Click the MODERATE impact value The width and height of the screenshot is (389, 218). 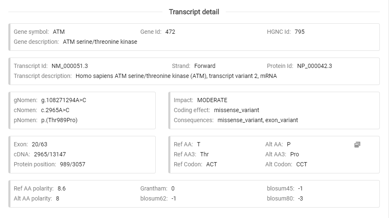pyautogui.click(x=212, y=100)
